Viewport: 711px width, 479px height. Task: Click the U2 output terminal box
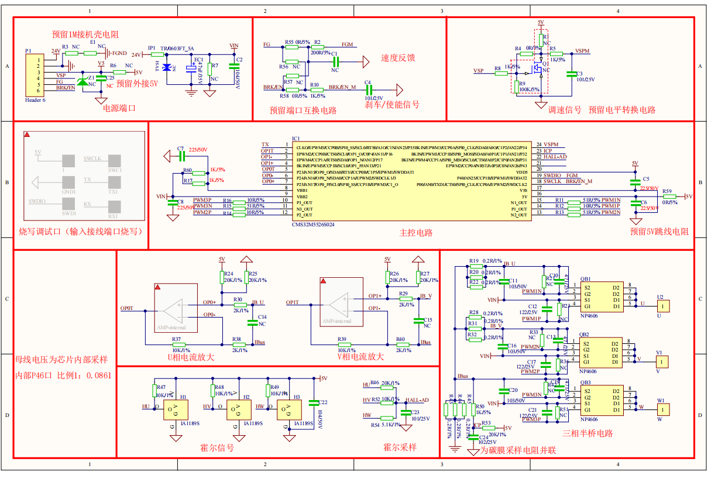coord(661,306)
